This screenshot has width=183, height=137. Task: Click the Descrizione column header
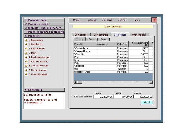pos(106,44)
